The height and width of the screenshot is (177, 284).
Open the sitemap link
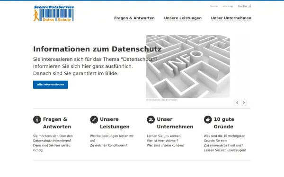(228, 6)
